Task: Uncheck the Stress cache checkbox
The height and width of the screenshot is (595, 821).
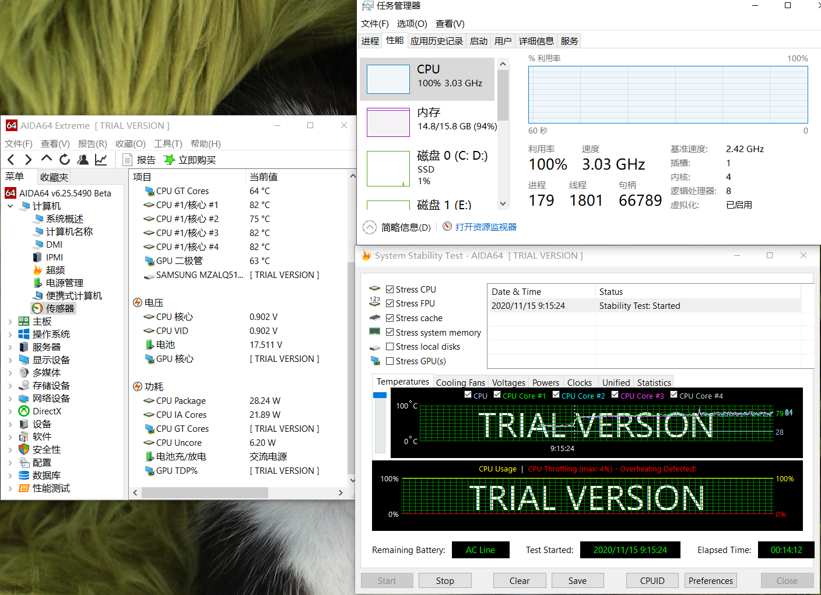Action: (x=390, y=318)
